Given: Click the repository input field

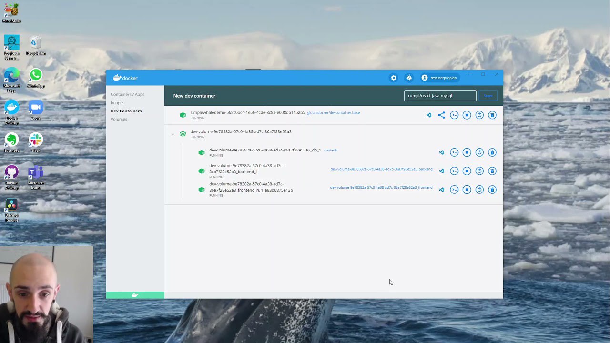Looking at the screenshot, I should (x=439, y=96).
